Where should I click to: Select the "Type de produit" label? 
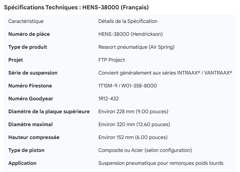tap(28, 47)
